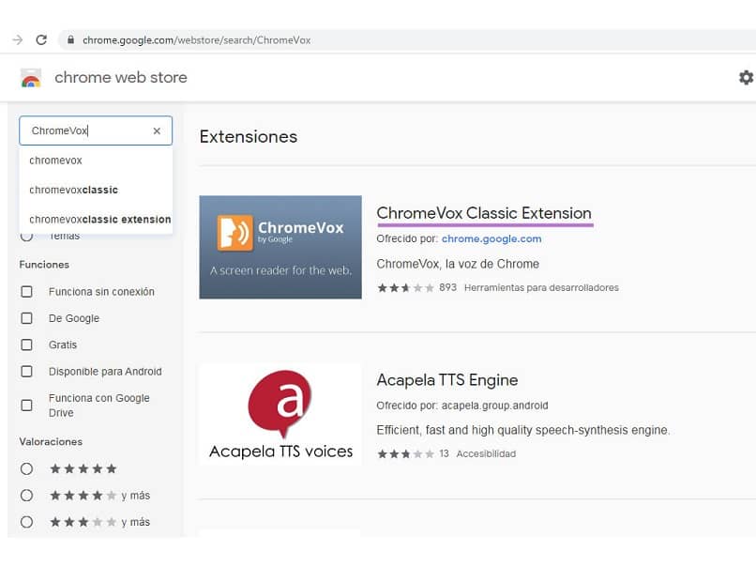756x567 pixels.
Task: Select the five stars rating filter
Action: pyautogui.click(x=27, y=468)
